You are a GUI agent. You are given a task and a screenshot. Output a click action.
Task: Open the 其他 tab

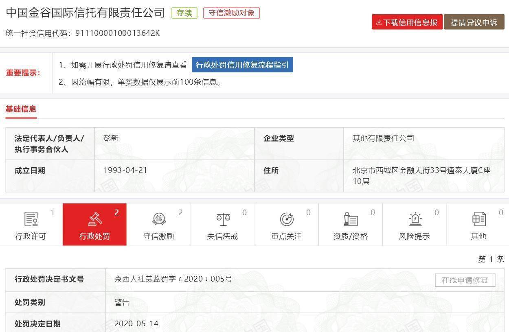(478, 225)
